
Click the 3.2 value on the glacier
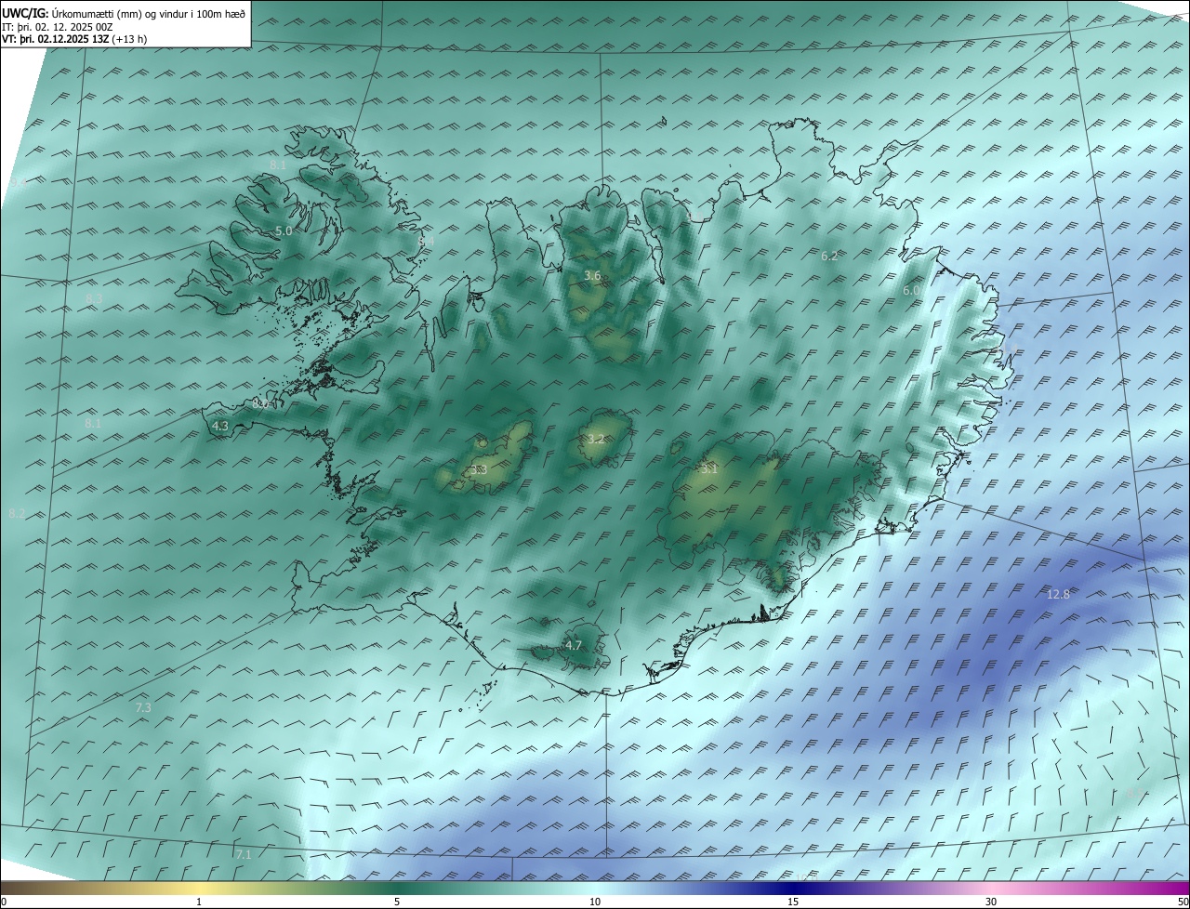(596, 439)
